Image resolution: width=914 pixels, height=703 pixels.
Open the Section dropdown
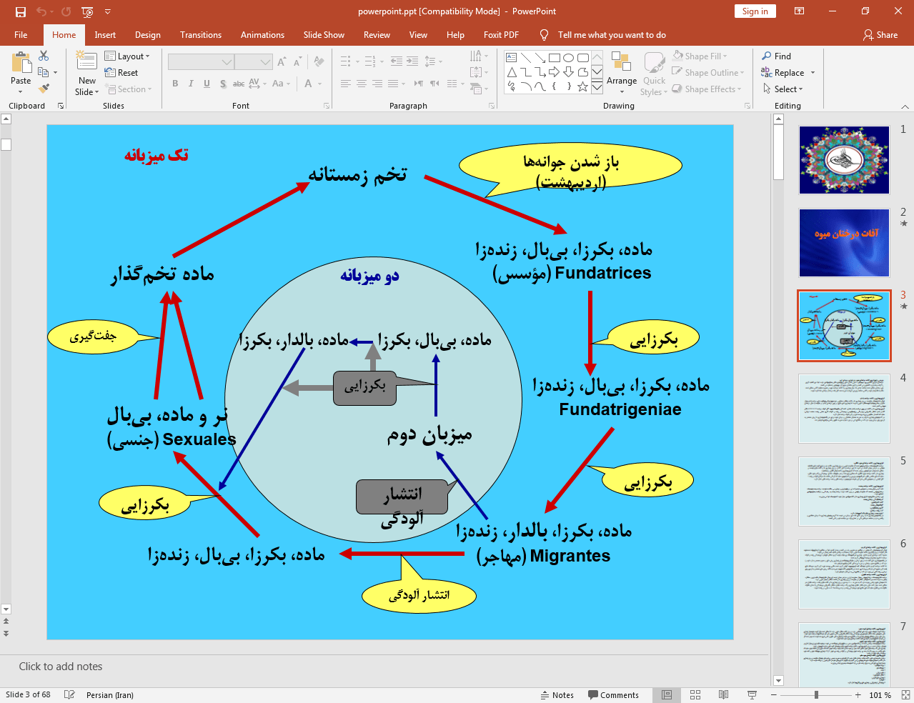(x=129, y=89)
